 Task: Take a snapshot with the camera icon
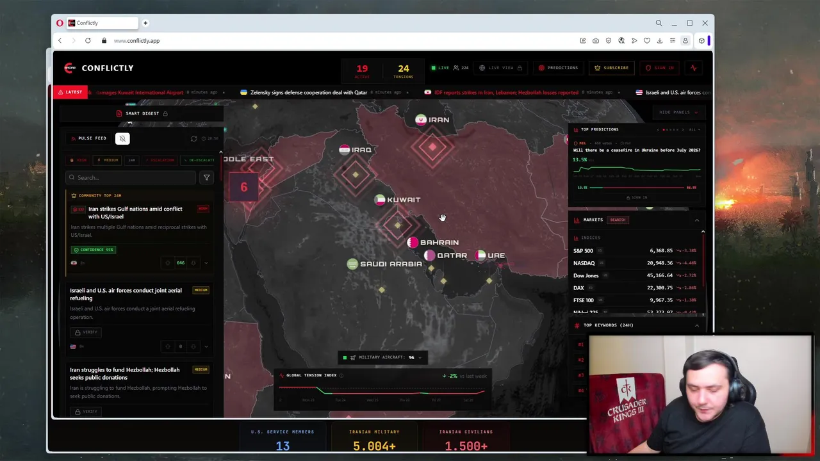(x=596, y=40)
